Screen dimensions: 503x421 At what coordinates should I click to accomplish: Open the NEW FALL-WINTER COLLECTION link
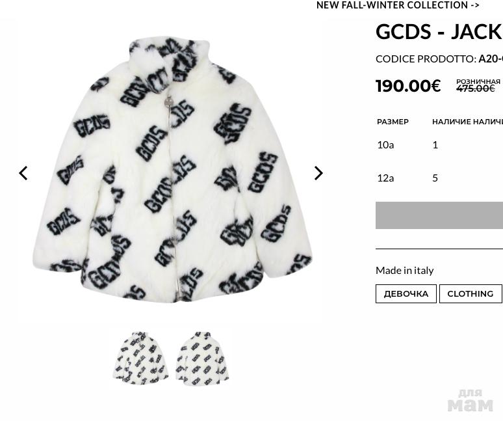[x=398, y=5]
